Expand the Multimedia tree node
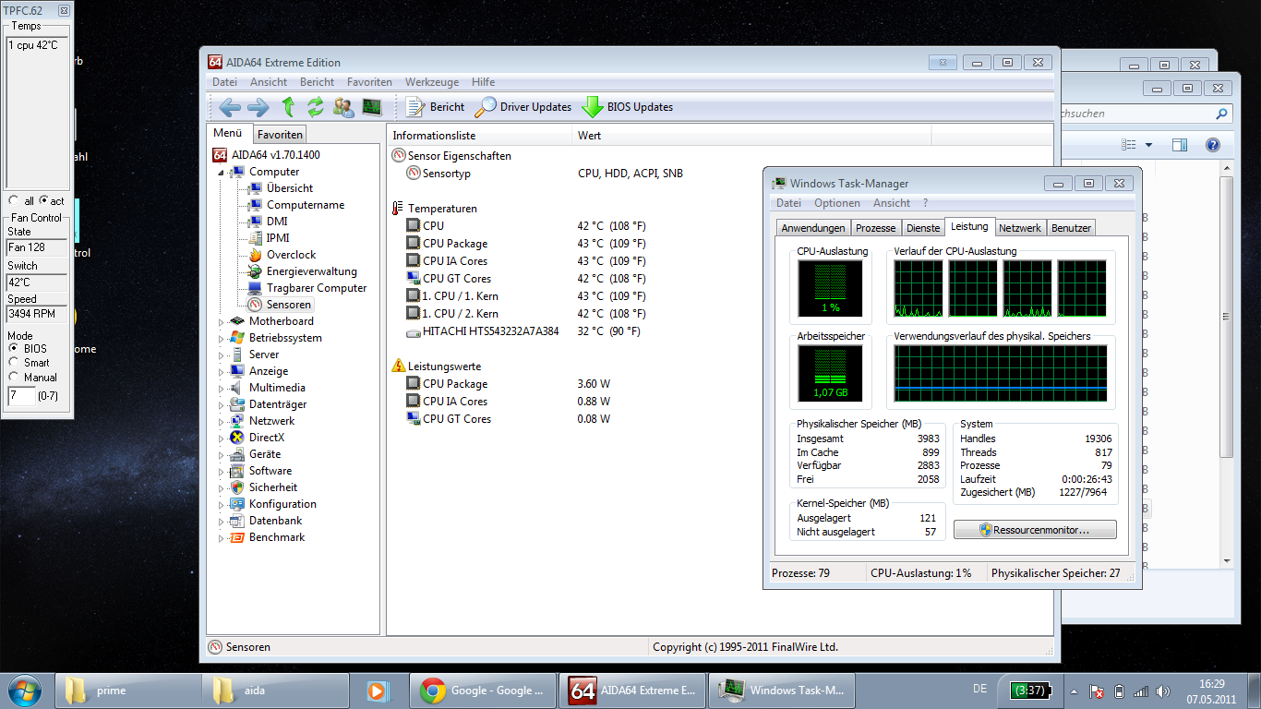1261x709 pixels. pos(222,388)
